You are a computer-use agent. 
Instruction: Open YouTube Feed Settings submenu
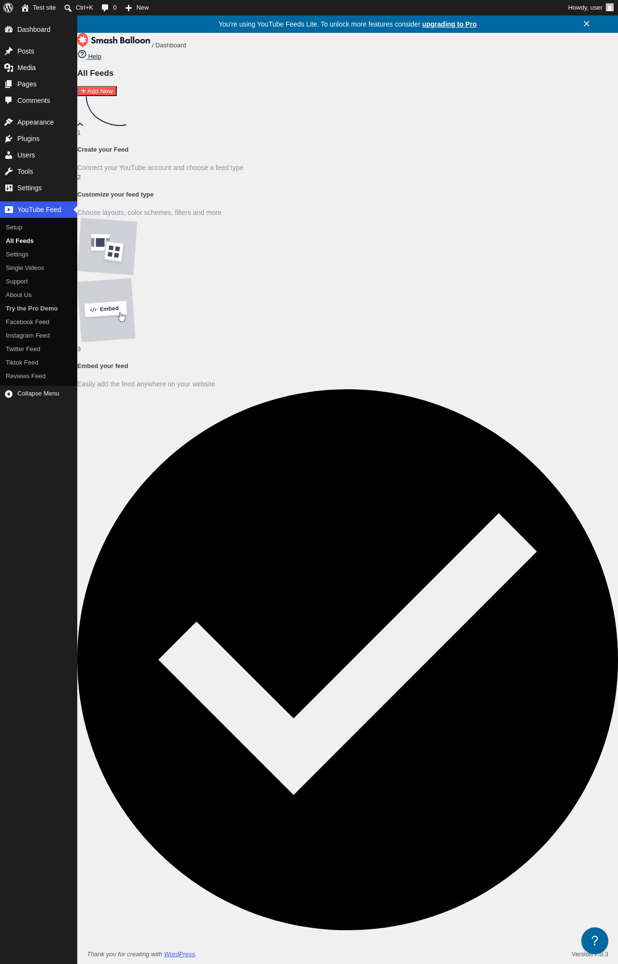39,255
